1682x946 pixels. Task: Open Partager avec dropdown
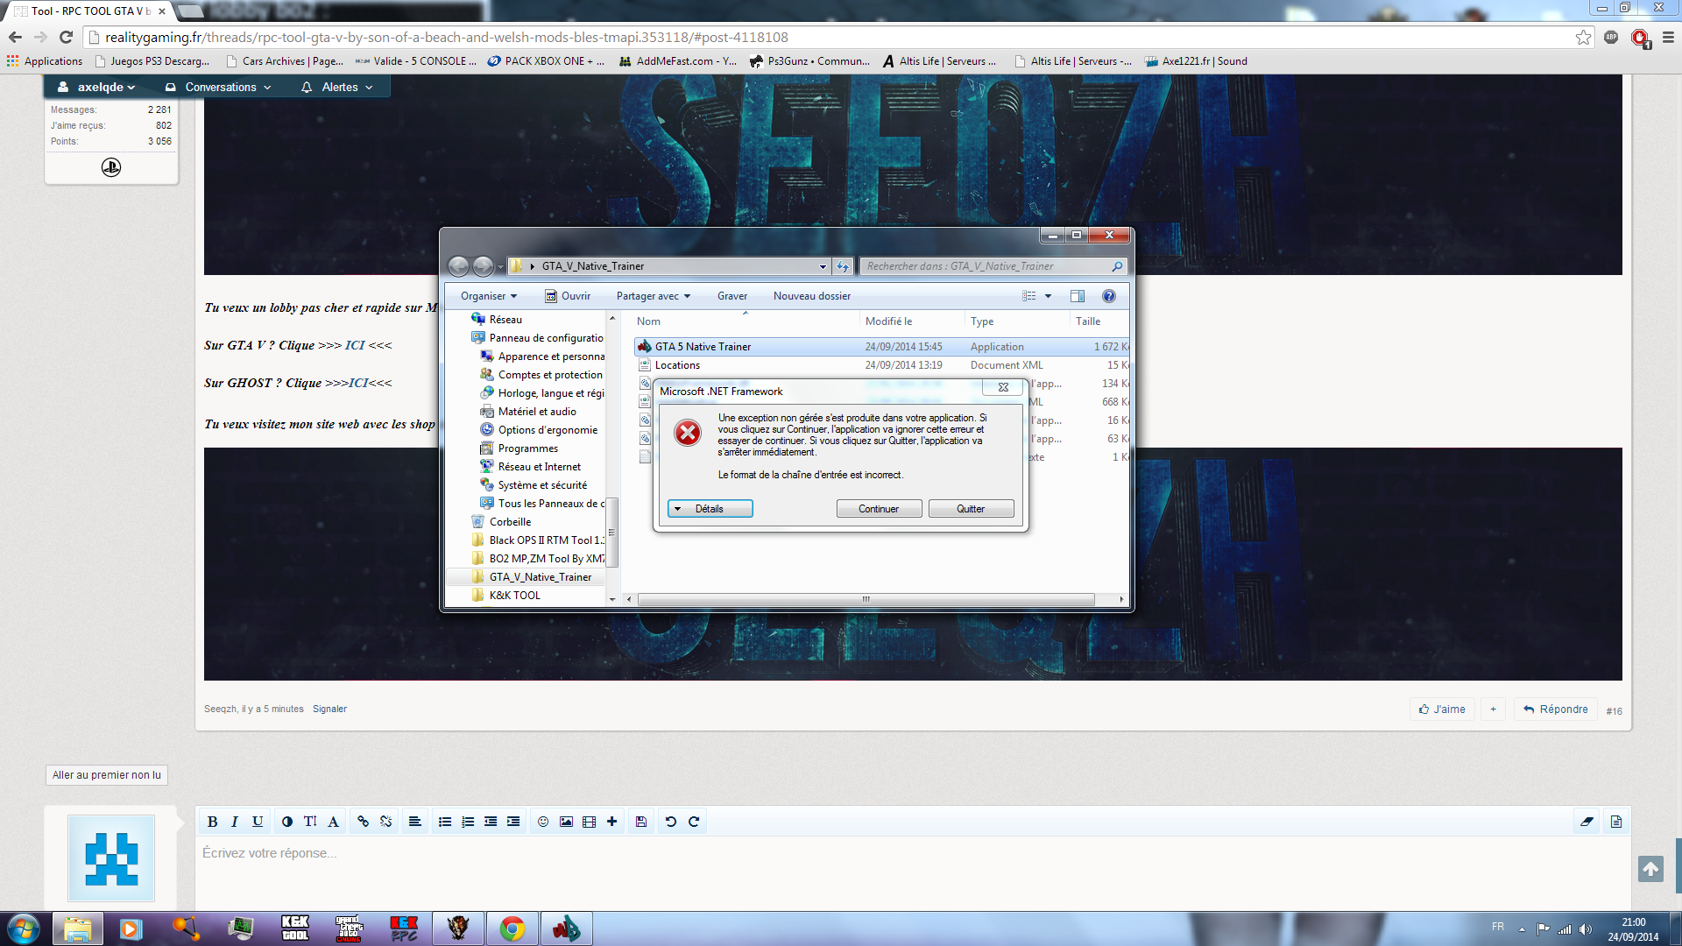pyautogui.click(x=654, y=296)
